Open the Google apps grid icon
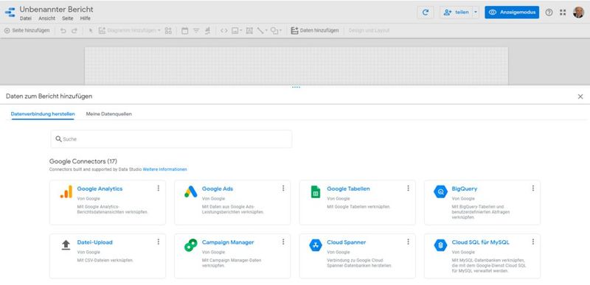The height and width of the screenshot is (285, 590). [x=563, y=13]
